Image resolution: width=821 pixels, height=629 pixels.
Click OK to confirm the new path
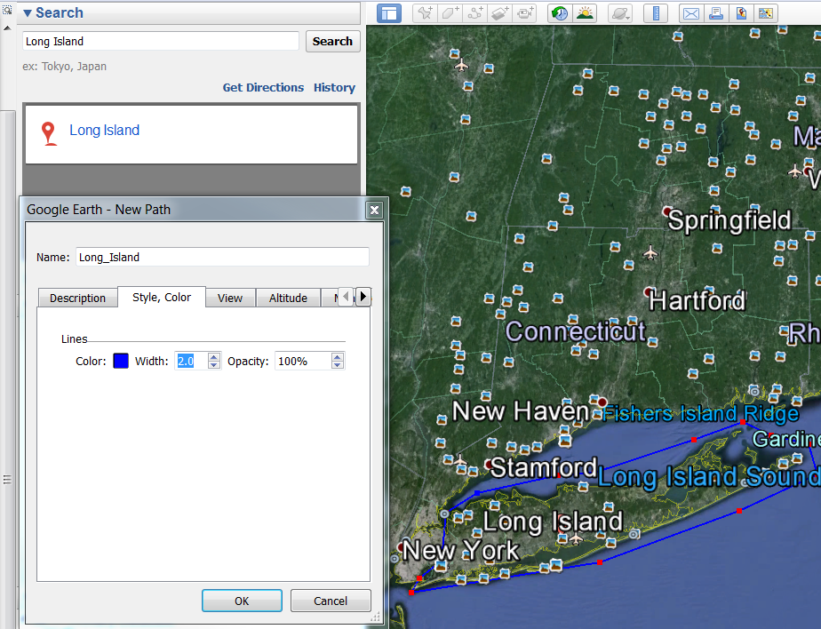242,601
